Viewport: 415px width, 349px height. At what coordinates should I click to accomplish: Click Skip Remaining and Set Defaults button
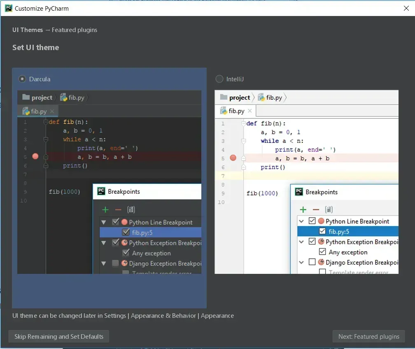(59, 336)
